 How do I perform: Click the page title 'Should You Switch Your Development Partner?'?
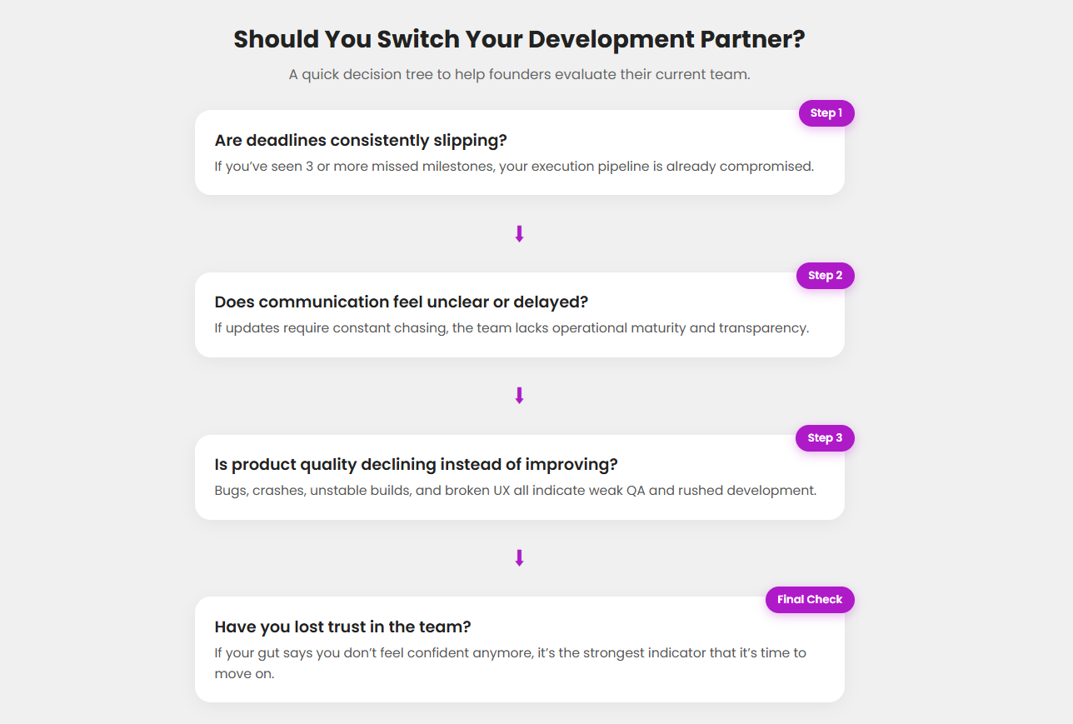pyautogui.click(x=519, y=39)
